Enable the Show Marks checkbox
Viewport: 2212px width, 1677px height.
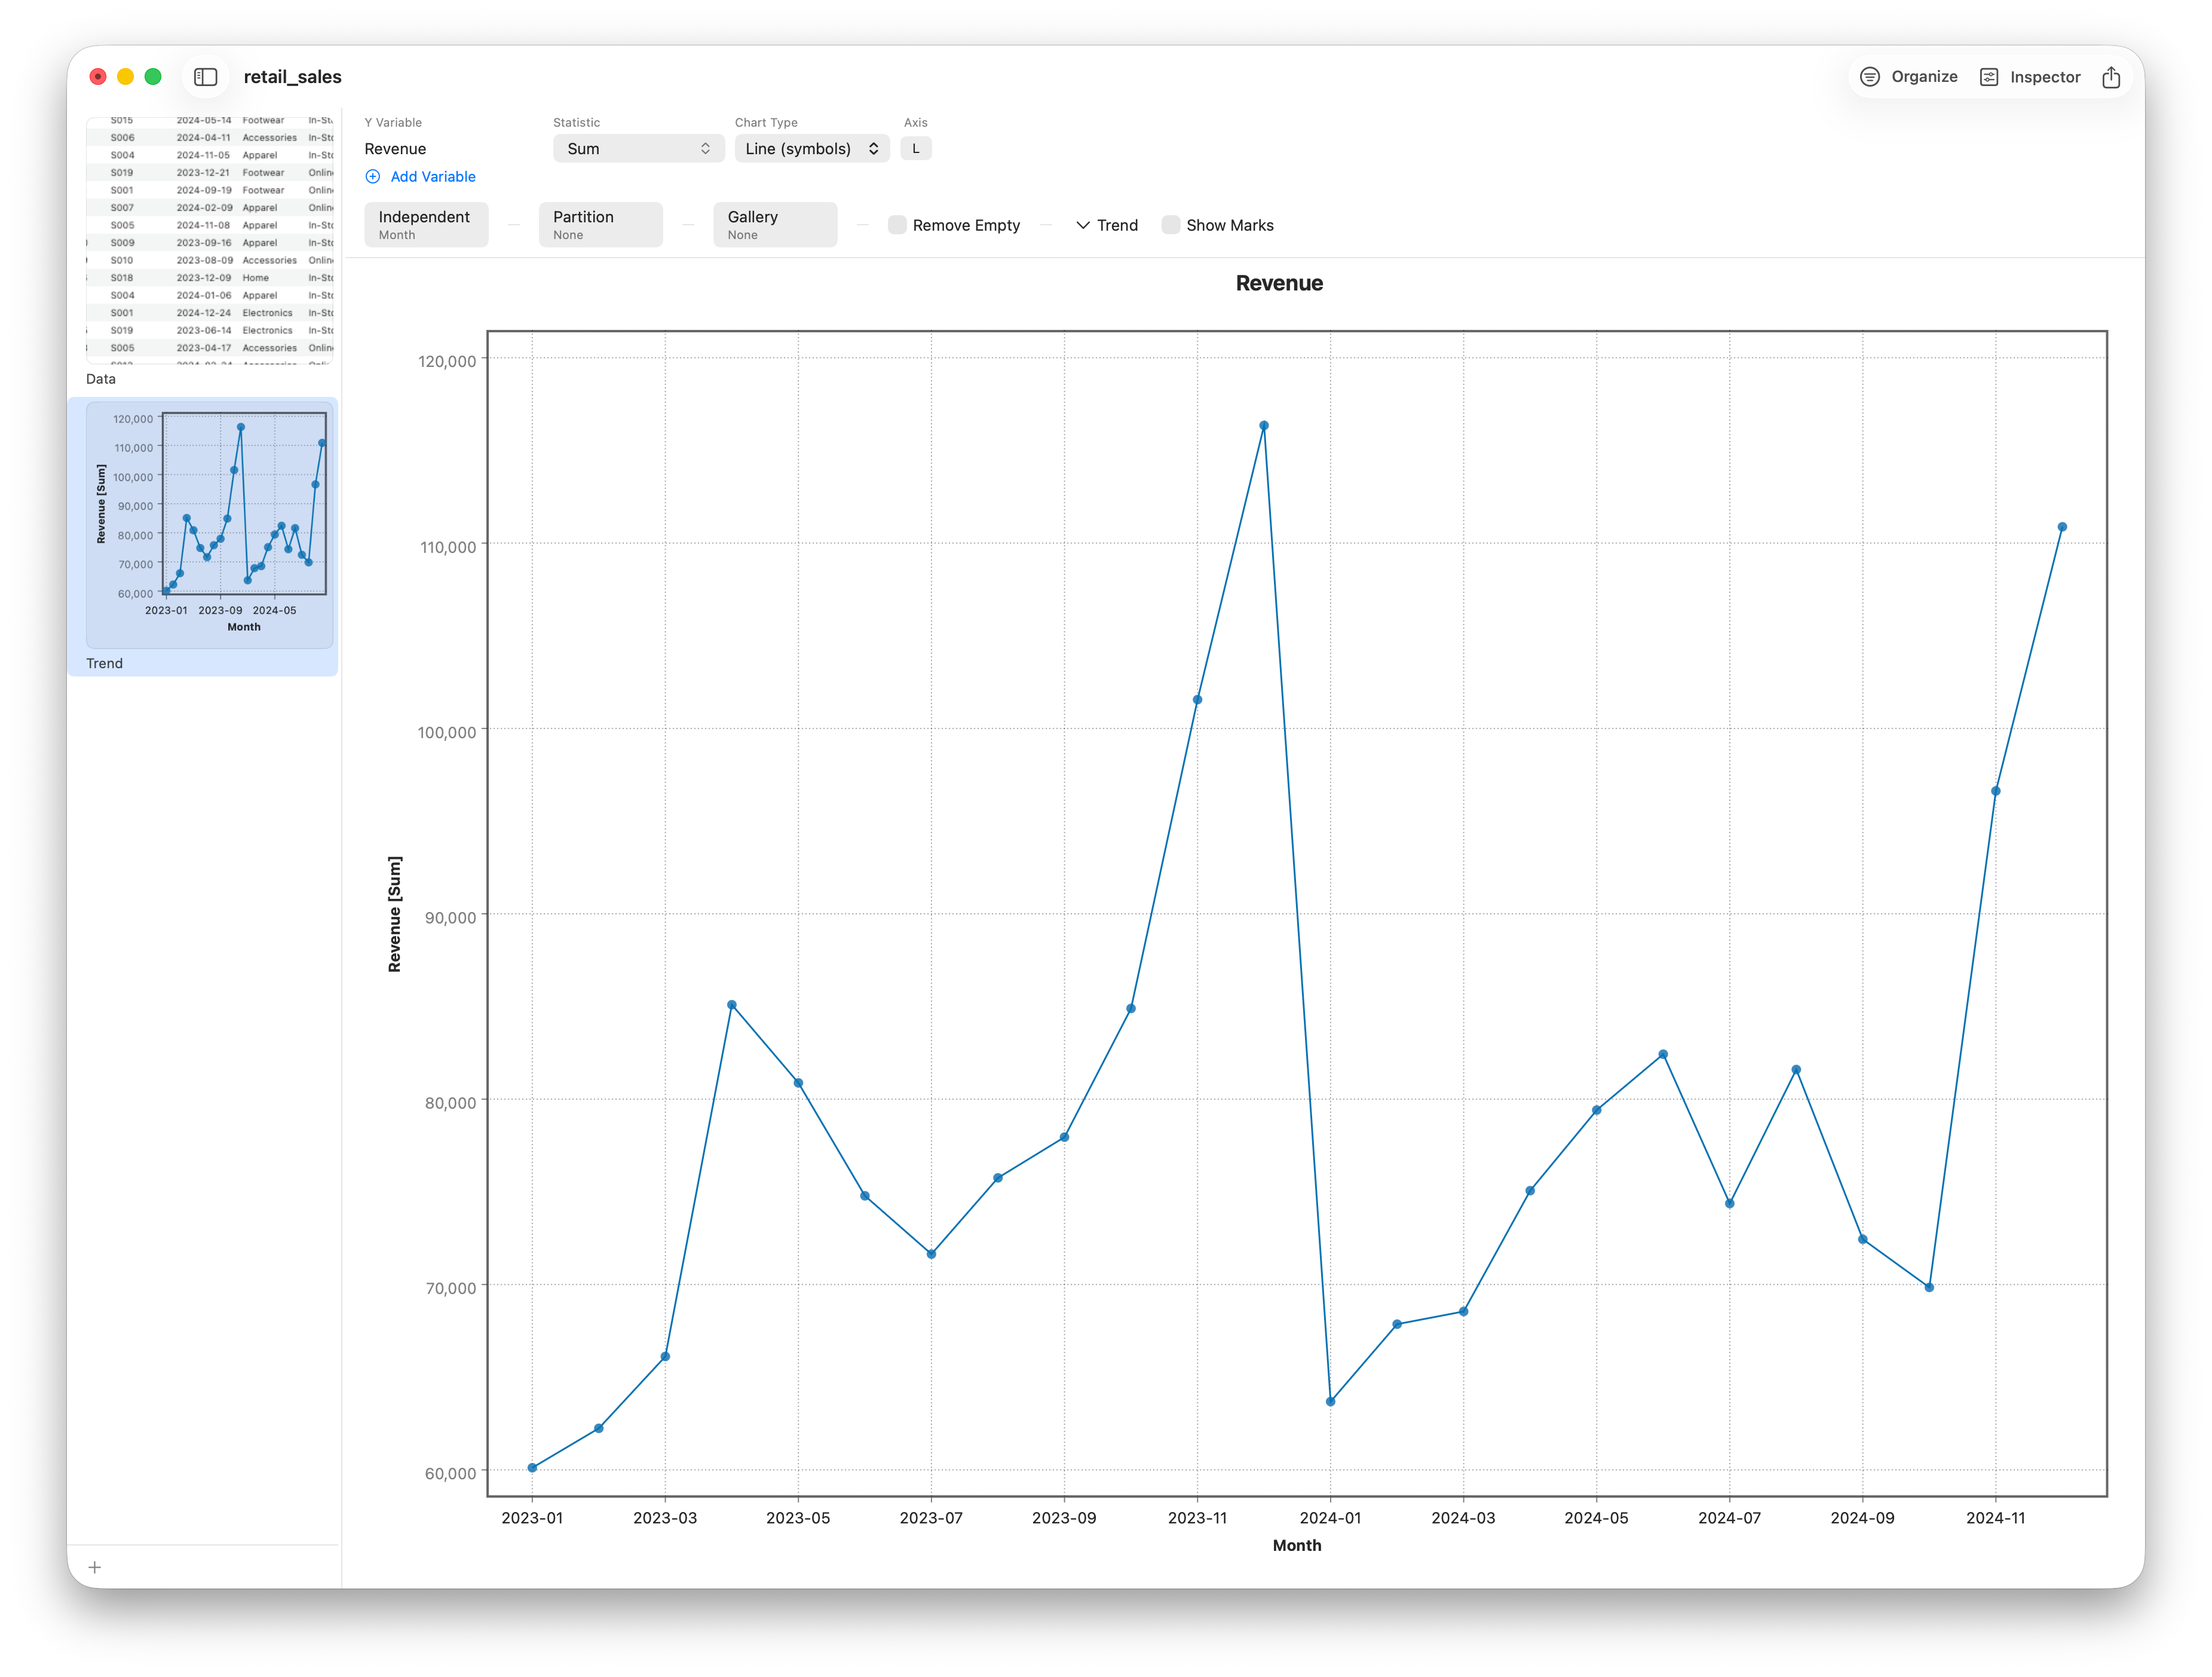point(1171,225)
